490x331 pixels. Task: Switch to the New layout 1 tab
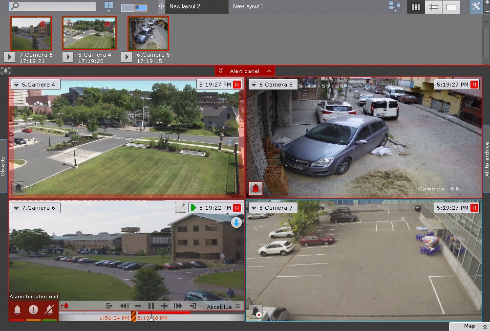pyautogui.click(x=248, y=6)
